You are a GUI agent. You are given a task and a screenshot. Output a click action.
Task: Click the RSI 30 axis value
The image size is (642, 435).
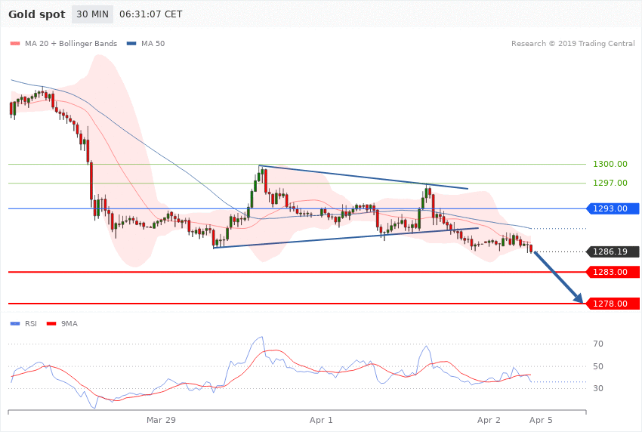598,388
